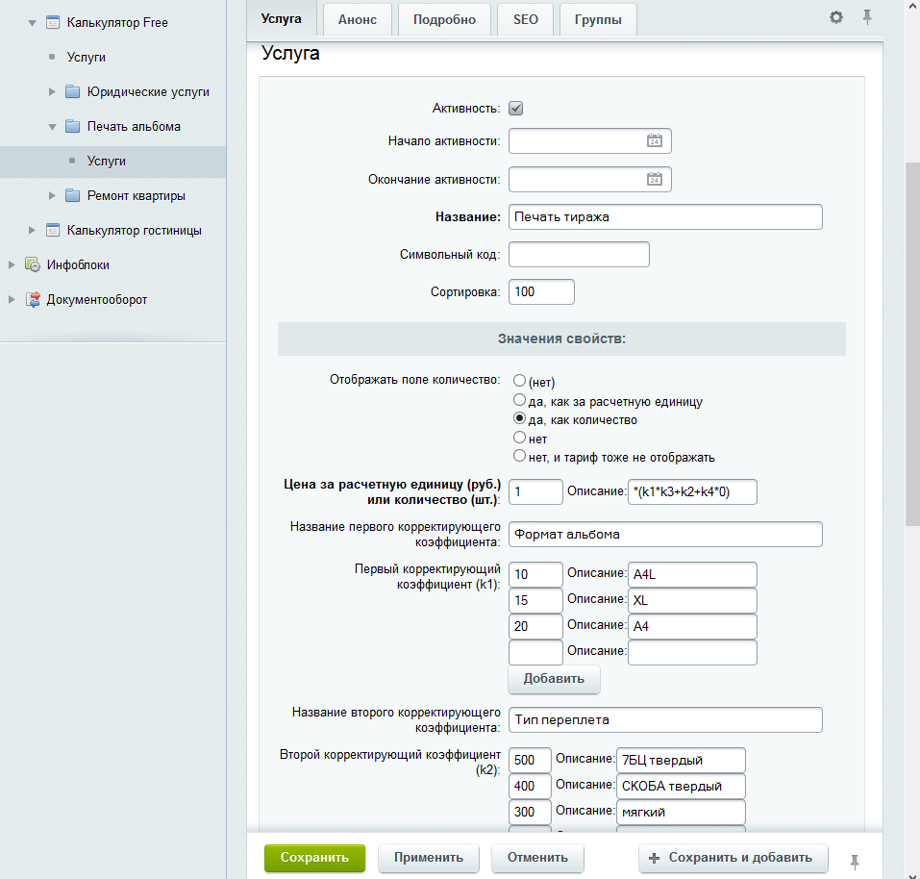Screen dimensions: 920x879
Task: Click the A4 description field
Action: click(x=692, y=626)
